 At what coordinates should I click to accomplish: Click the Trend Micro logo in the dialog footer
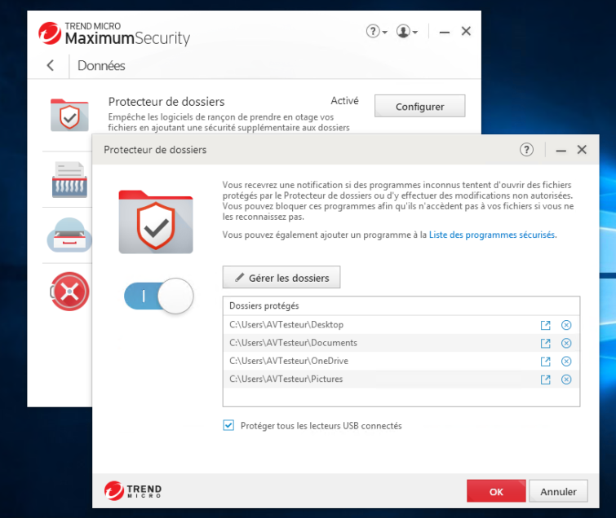pos(133,490)
